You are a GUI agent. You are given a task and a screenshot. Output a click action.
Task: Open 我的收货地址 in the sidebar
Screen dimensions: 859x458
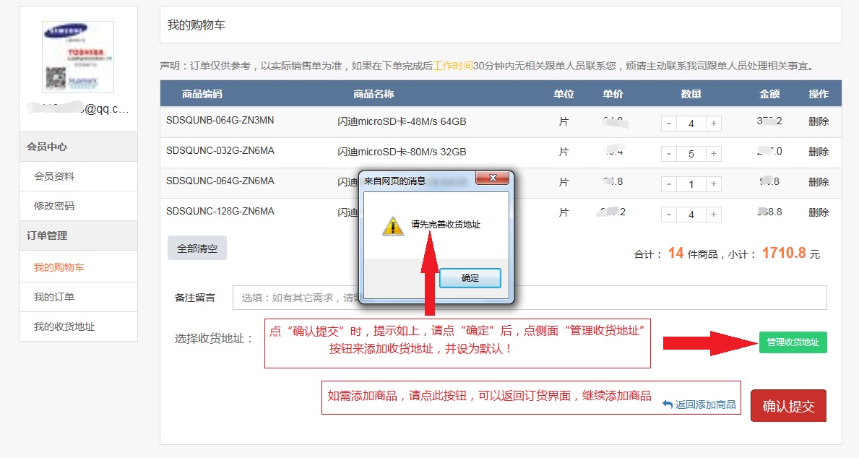coord(78,327)
